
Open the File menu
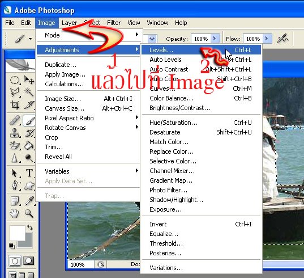tap(10, 23)
